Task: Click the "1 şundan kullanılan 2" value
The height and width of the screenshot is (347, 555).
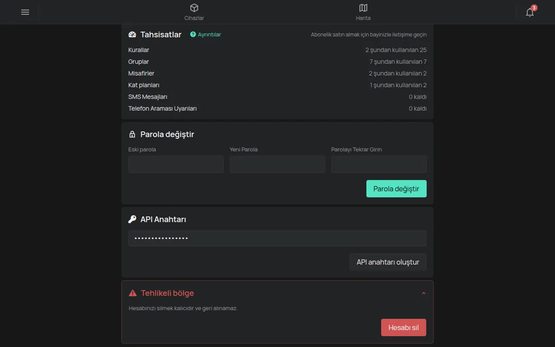Action: pos(398,85)
